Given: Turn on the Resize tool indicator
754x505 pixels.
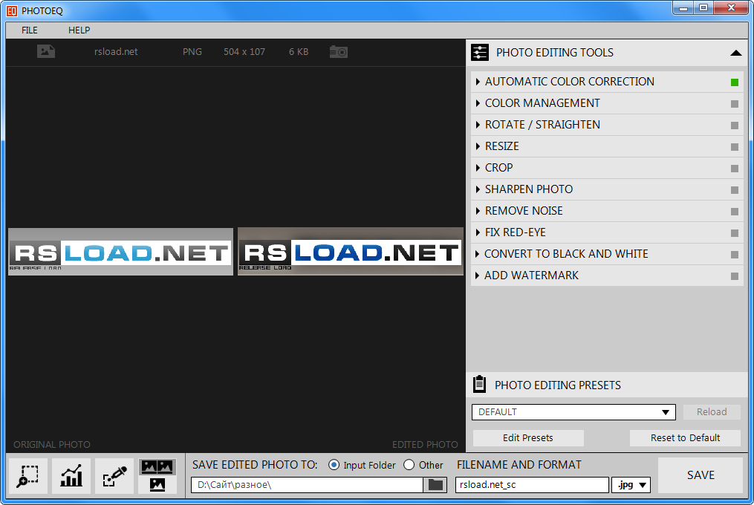Looking at the screenshot, I should (734, 147).
